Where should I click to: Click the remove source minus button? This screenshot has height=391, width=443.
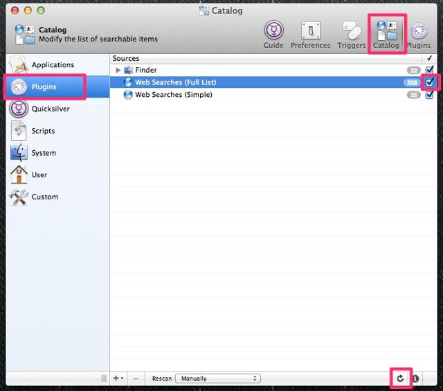(136, 379)
